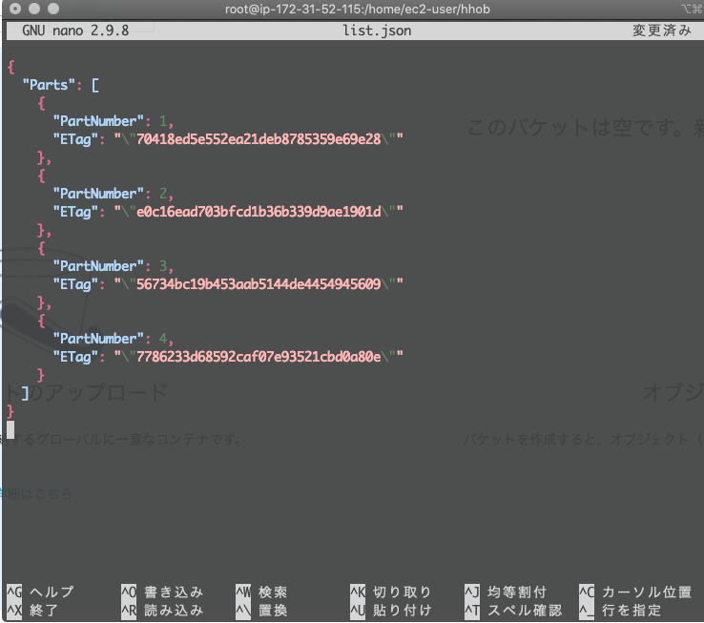Screen dimensions: 704x623
Task: Click the ^U 貼り付け shortcut
Action: [391, 610]
